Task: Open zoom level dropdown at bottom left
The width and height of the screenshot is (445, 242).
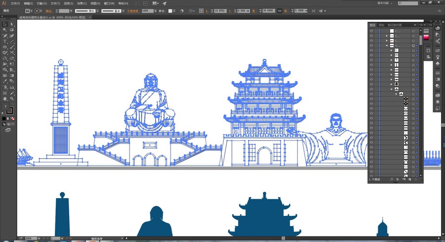Action: click(39, 239)
